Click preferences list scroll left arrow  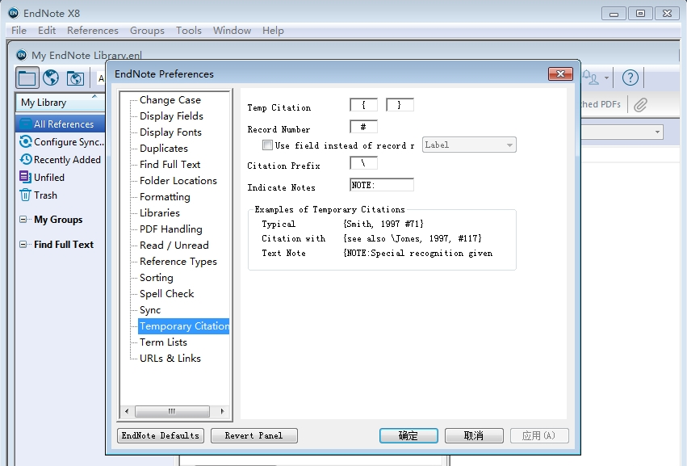pos(127,411)
